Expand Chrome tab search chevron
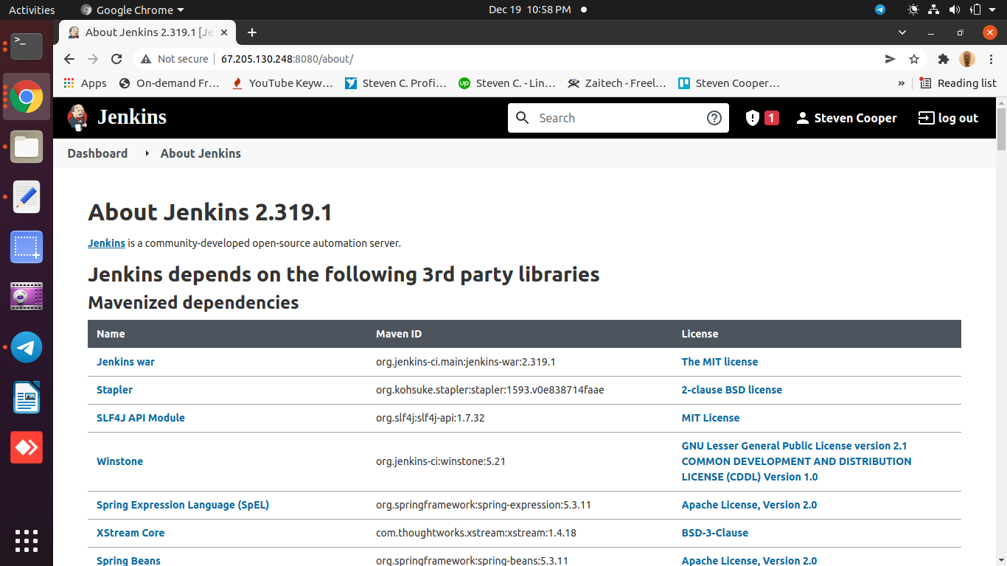1007x566 pixels. (902, 32)
